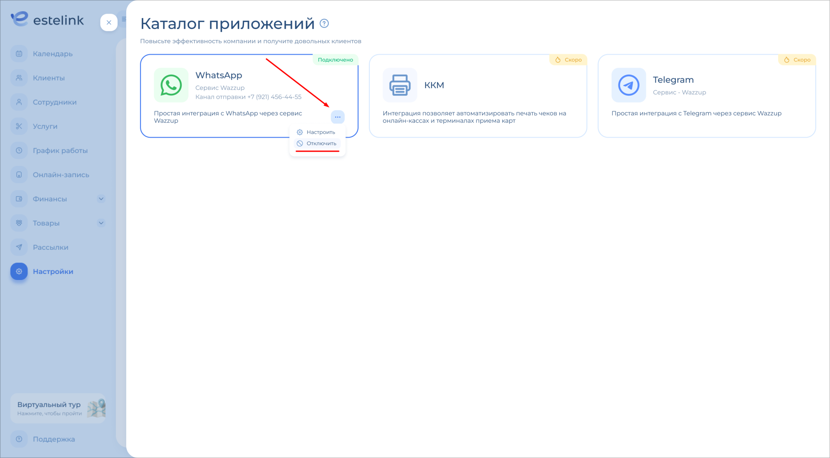The width and height of the screenshot is (830, 458).
Task: Click the Поддержка question mark icon
Action: [19, 439]
